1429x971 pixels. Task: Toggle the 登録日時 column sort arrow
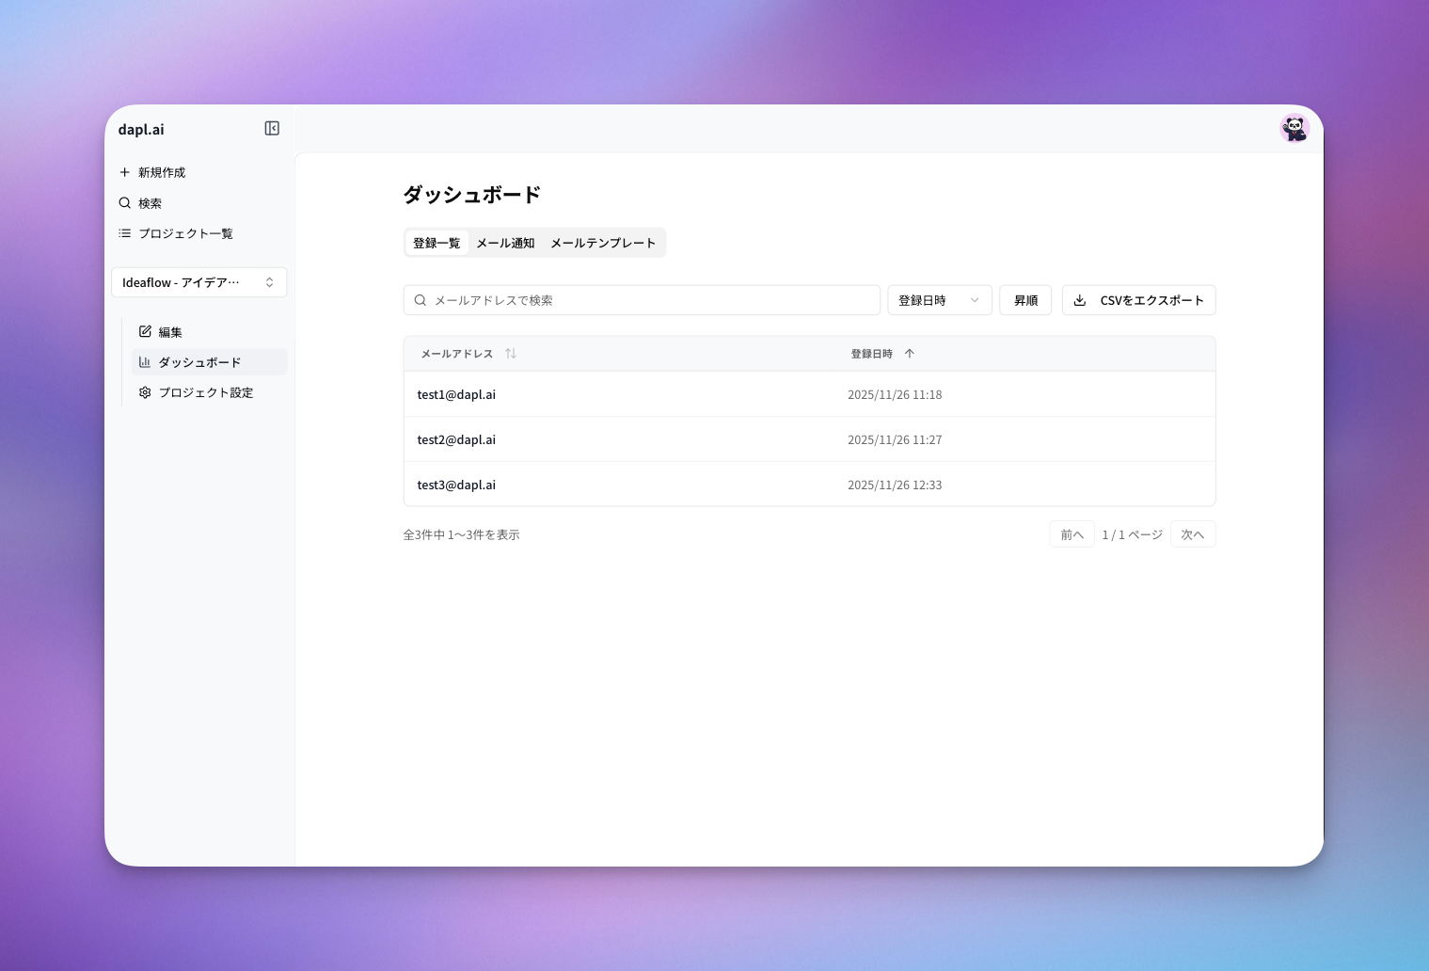click(909, 353)
